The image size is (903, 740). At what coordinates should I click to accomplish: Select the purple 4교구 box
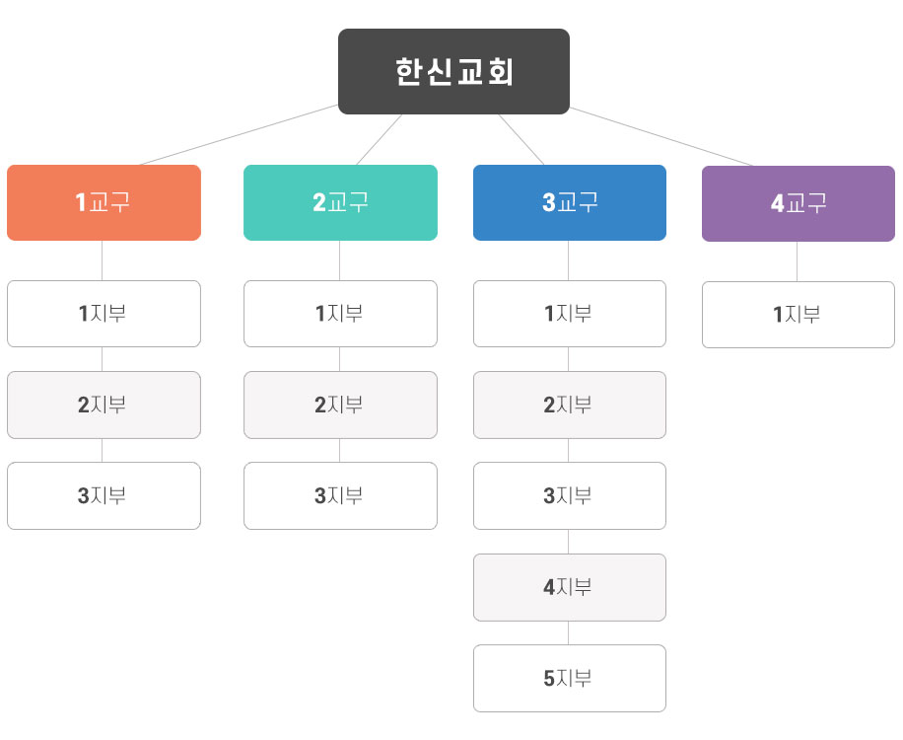(x=799, y=203)
